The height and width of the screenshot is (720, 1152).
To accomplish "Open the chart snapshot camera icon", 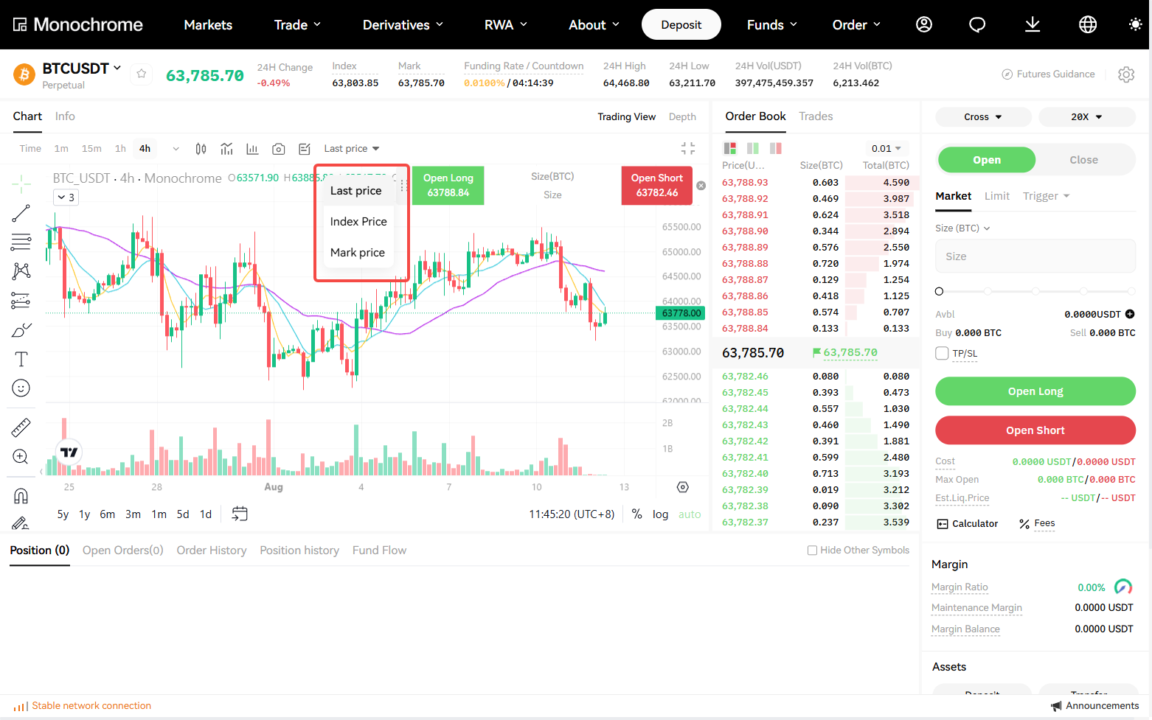I will pyautogui.click(x=278, y=149).
